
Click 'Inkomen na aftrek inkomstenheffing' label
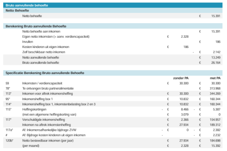pos(46,125)
